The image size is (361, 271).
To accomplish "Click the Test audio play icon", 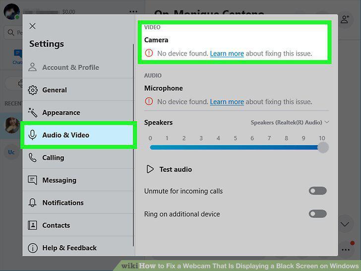I will click(150, 169).
